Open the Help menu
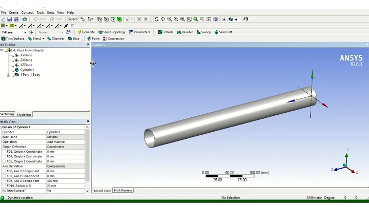Image resolution: width=369 pixels, height=207 pixels. coord(70,12)
